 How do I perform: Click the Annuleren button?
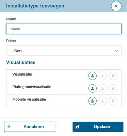30,127
